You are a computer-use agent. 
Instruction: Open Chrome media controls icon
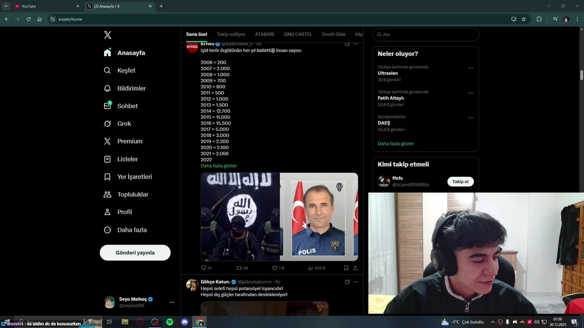[555, 19]
